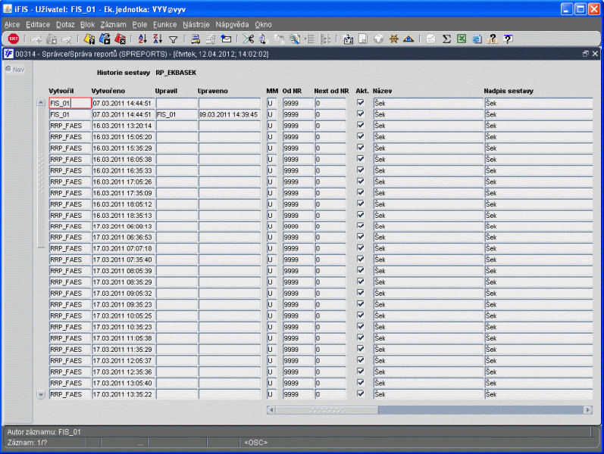
Task: Click Upravil field containing FIS_01
Action: 177,114
